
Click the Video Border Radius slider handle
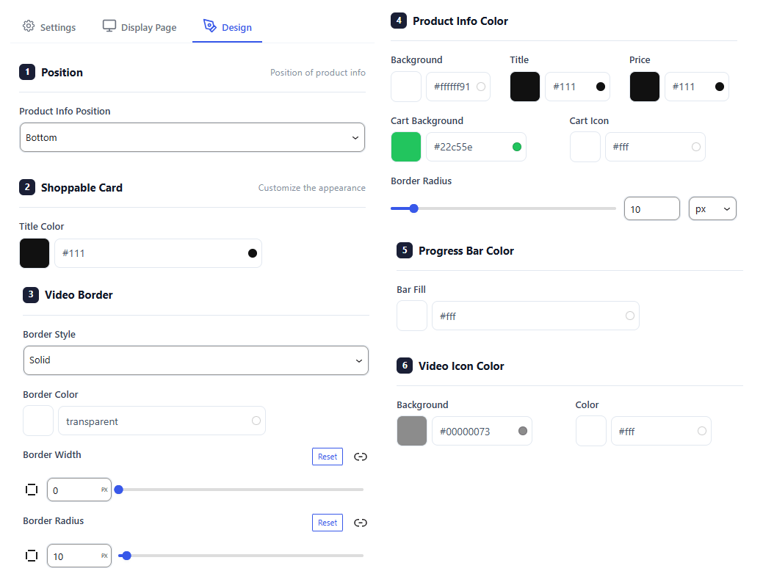(126, 556)
